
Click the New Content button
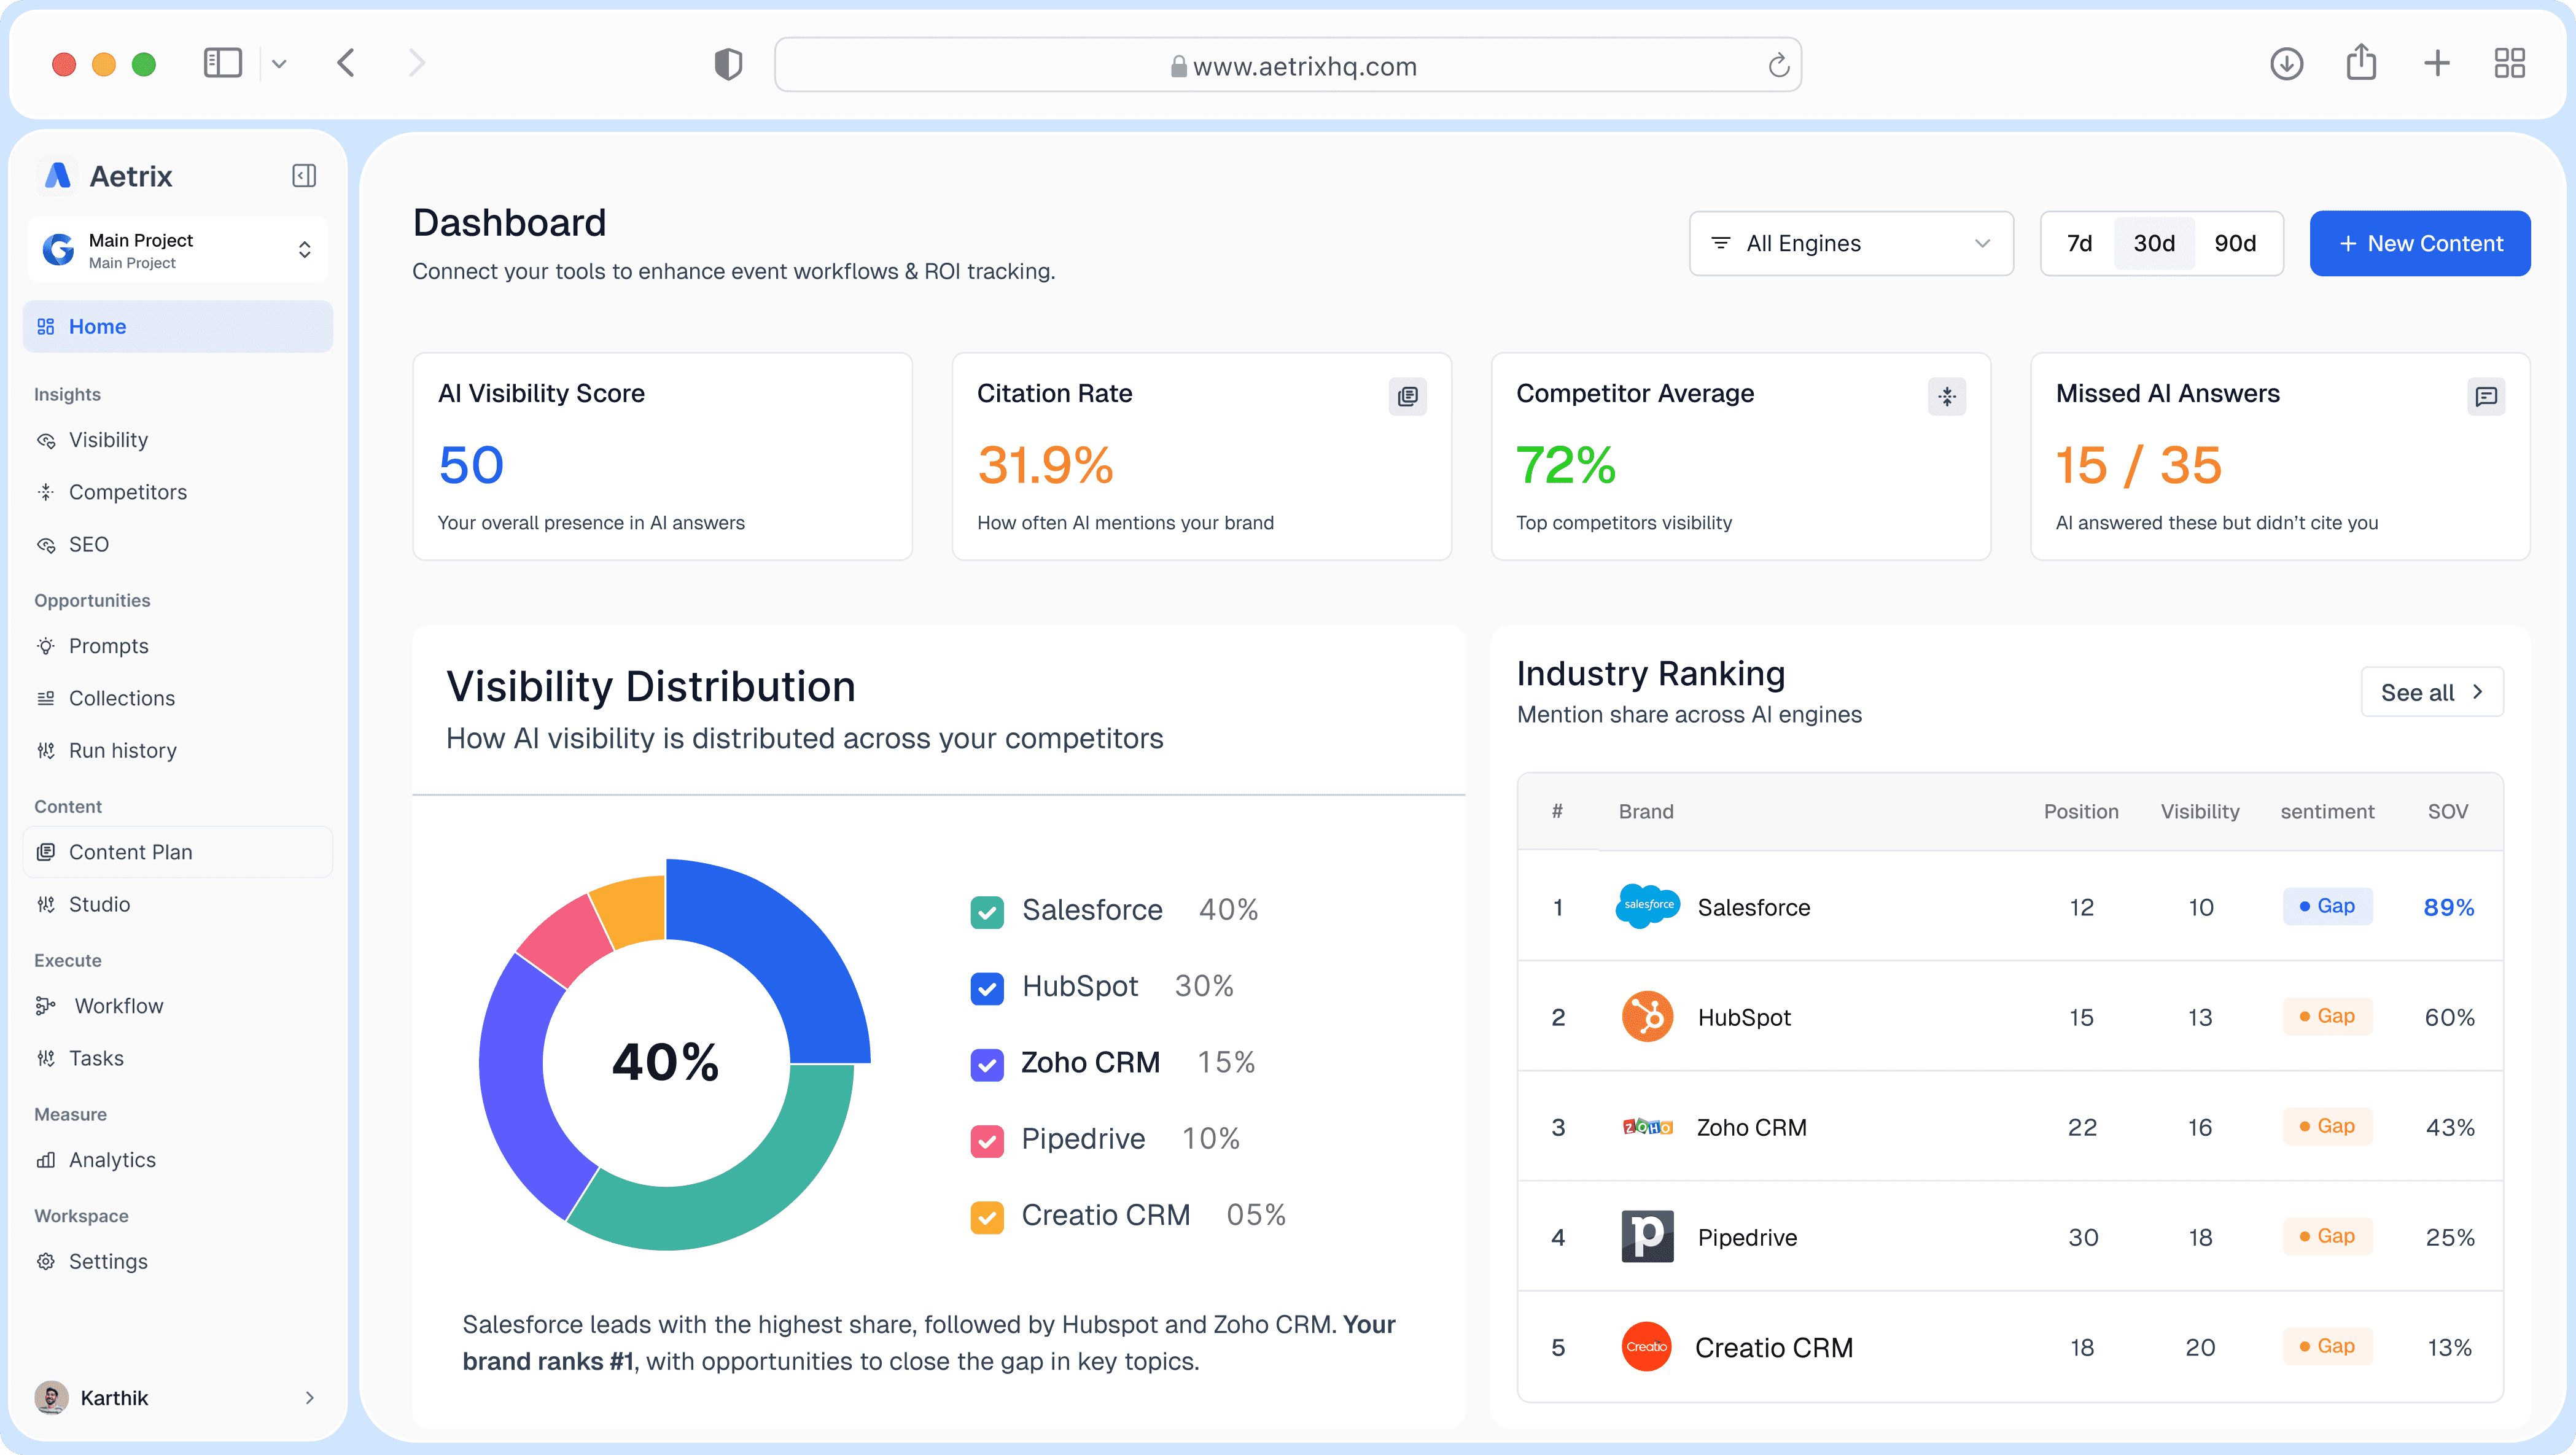pos(2420,243)
